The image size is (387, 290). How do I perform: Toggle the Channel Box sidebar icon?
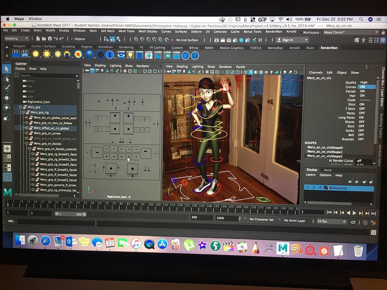click(x=383, y=40)
